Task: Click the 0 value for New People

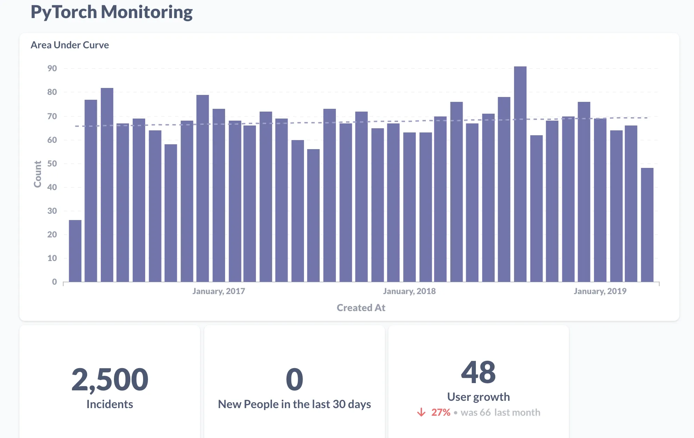Action: pos(295,379)
